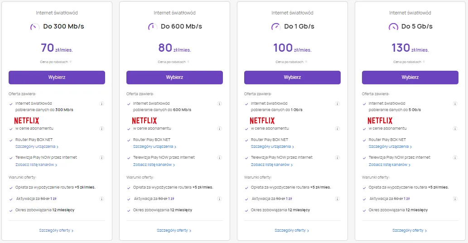
Task: Select the 1 Gb/s plan via Wybierz button
Action: coord(292,78)
